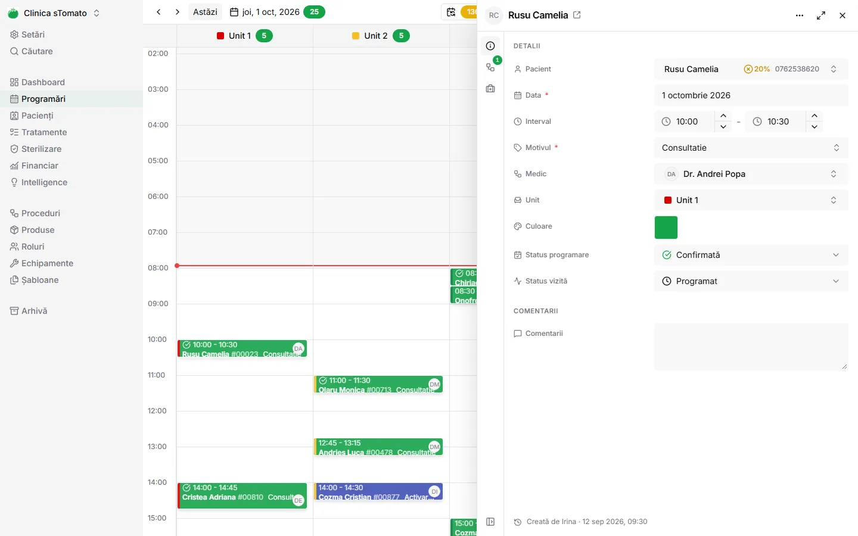Open Andries Luca 12:45 appointment
Viewport: 858px width, 536px height.
point(378,447)
